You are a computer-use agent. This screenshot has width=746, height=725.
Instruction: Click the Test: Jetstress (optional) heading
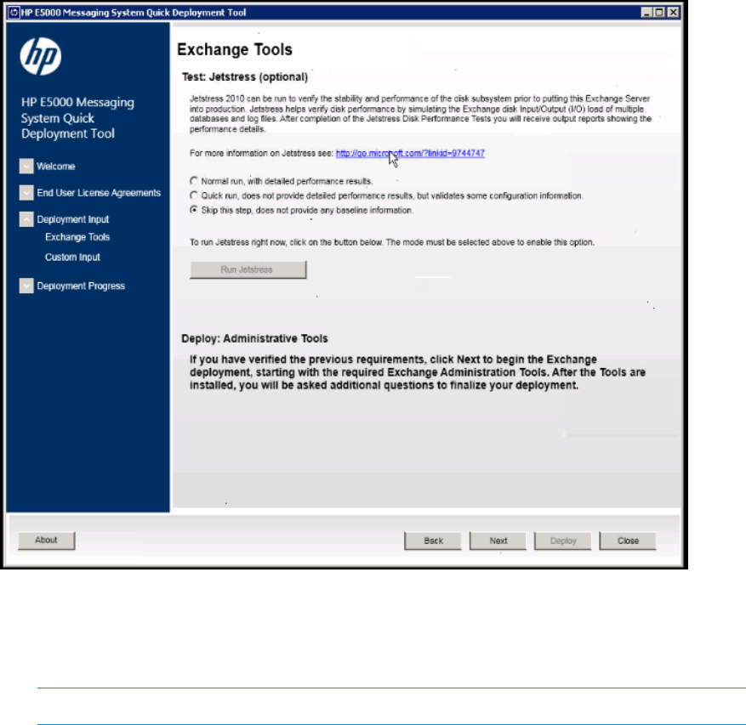[245, 77]
